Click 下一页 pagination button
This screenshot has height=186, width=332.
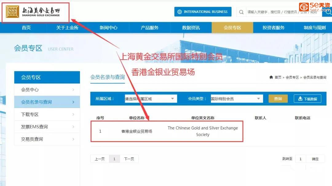tap(129, 159)
